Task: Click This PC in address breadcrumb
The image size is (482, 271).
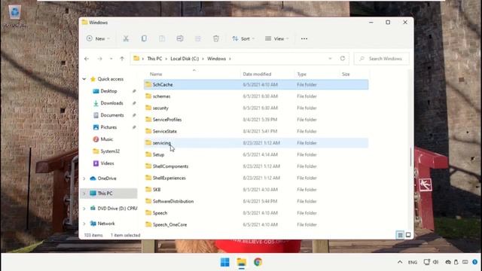Action: pyautogui.click(x=154, y=59)
